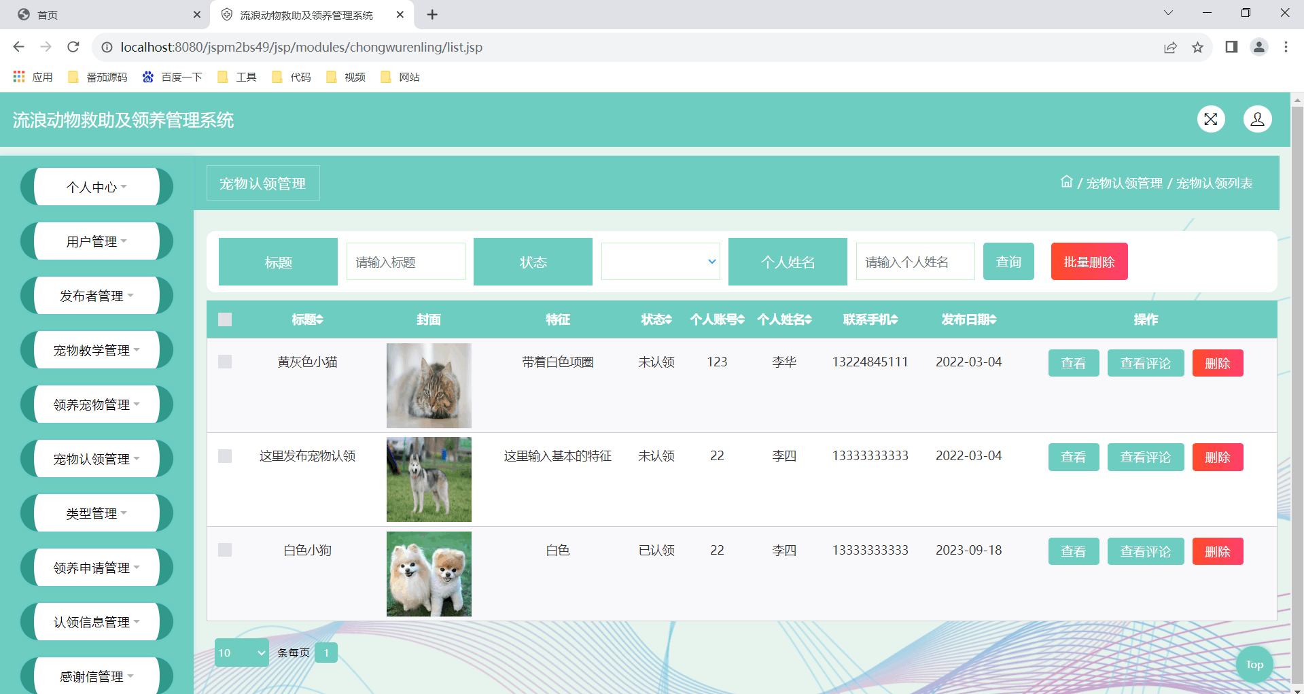Open the 工具 bookmark folder
1304x694 pixels.
click(236, 77)
